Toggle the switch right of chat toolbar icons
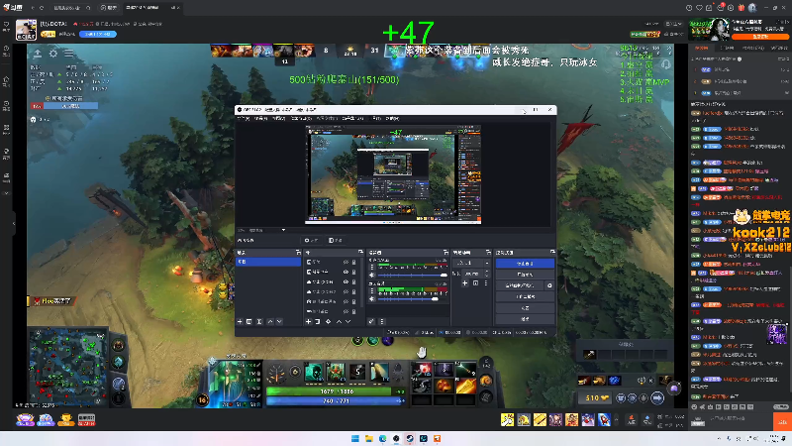Screen dimensions: 792x446 pos(780,407)
